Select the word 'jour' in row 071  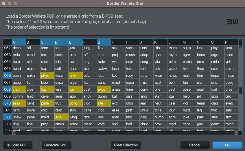174,110
